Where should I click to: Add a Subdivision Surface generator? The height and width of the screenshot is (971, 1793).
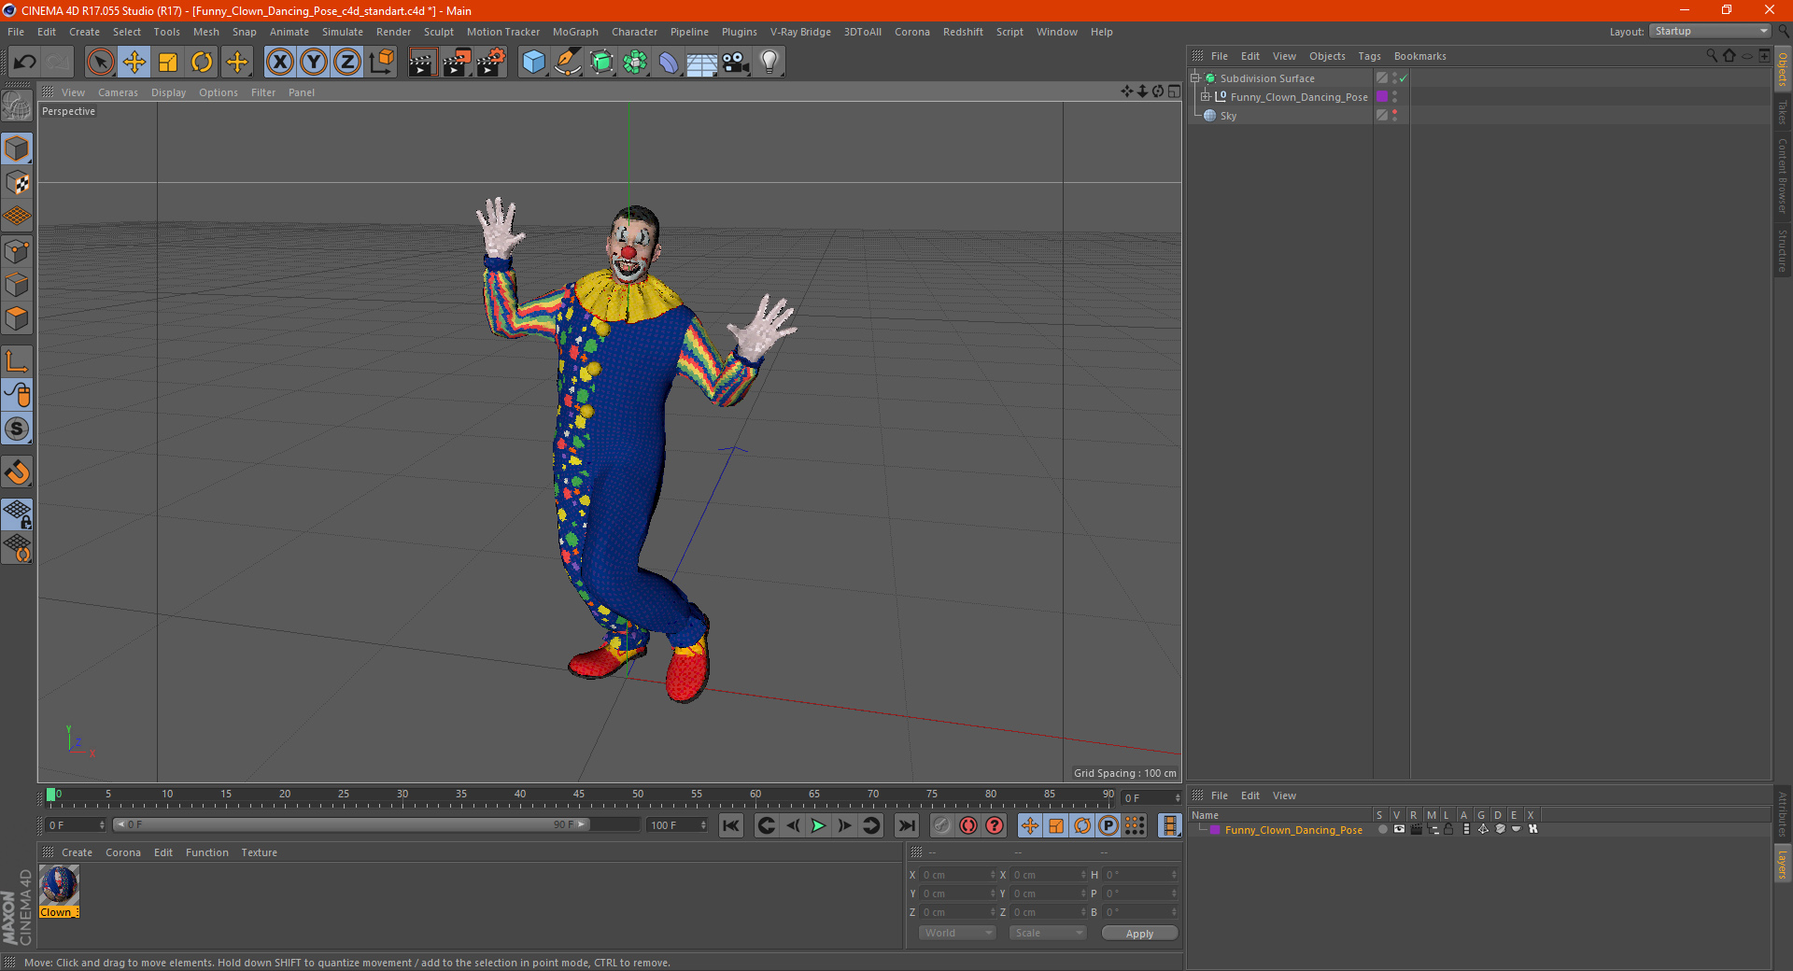(601, 63)
